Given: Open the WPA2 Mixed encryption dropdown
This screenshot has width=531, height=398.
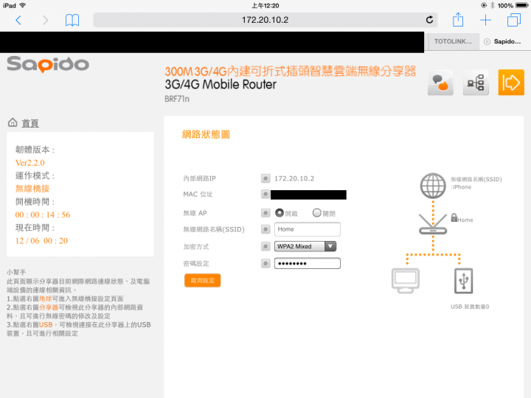Looking at the screenshot, I should coord(305,246).
